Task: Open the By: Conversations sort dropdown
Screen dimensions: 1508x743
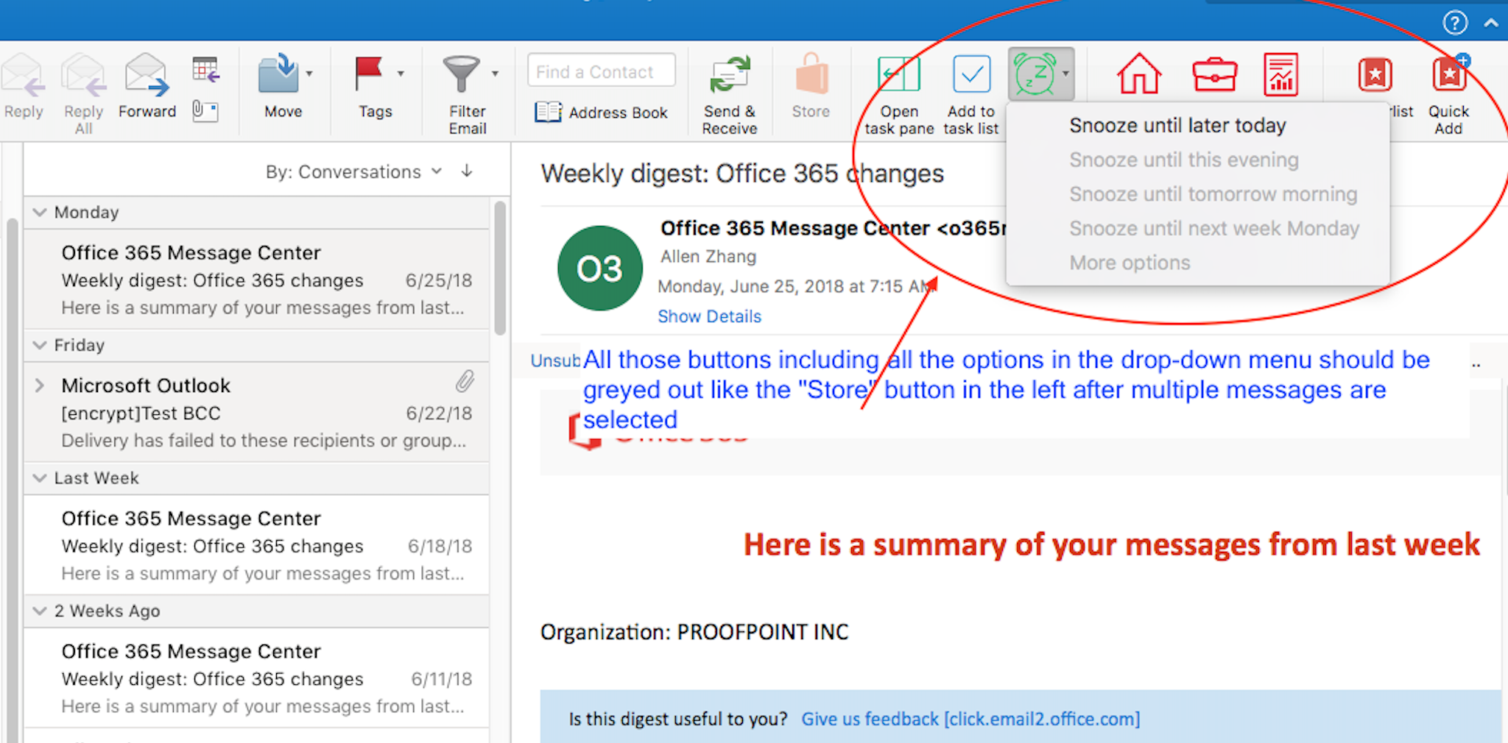Action: tap(353, 172)
